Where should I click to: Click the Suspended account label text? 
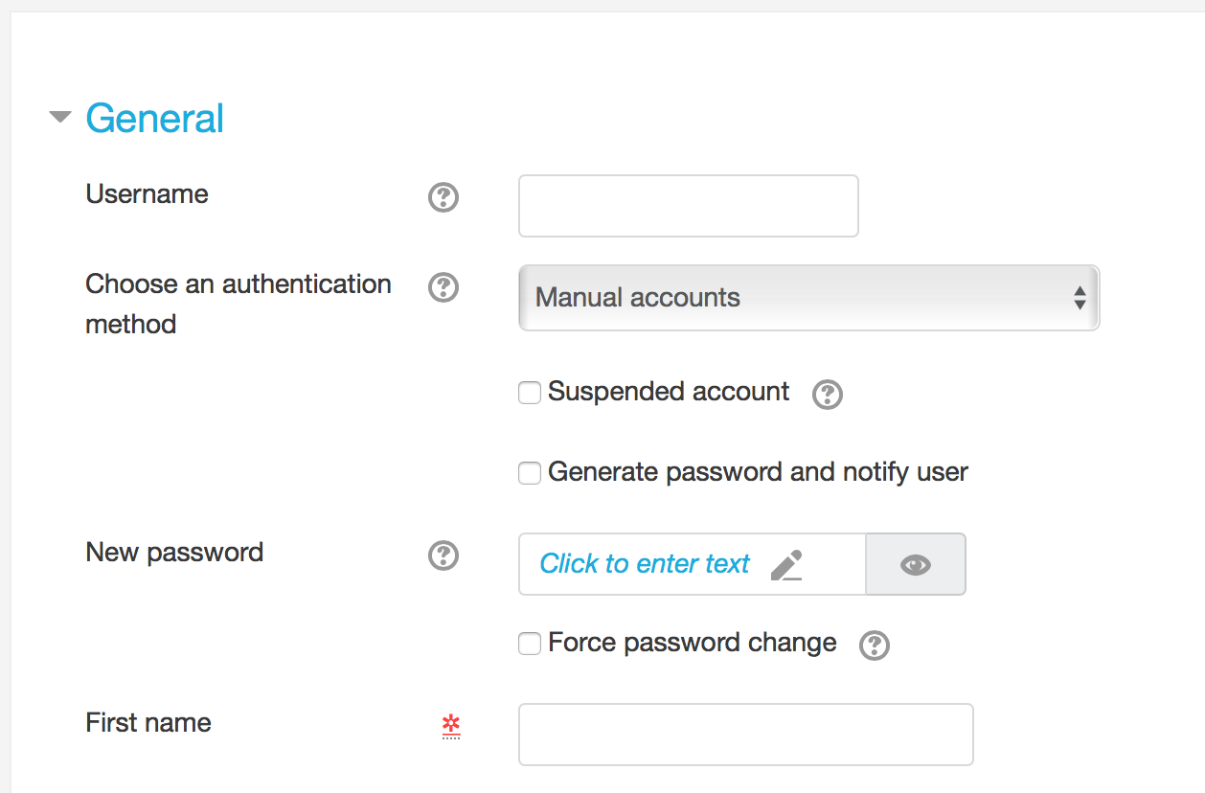669,392
